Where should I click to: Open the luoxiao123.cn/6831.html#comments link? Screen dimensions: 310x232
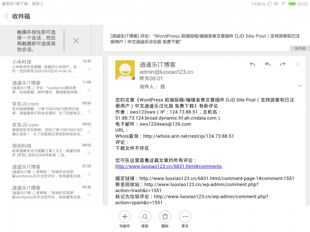169,166
